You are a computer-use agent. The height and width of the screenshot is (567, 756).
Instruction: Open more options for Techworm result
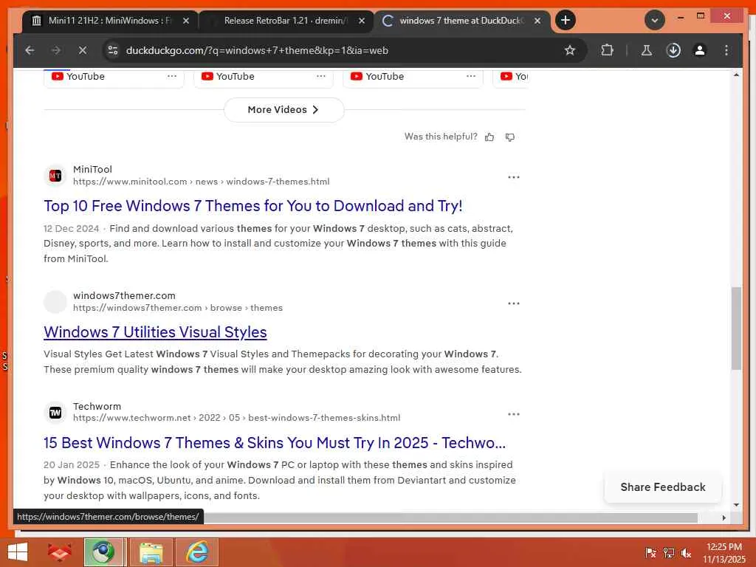click(514, 415)
